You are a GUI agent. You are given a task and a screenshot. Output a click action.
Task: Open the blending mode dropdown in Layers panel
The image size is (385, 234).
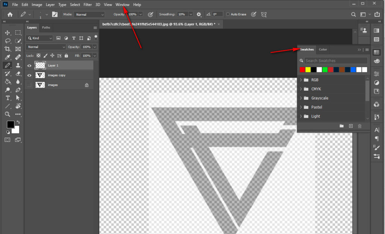tap(45, 46)
